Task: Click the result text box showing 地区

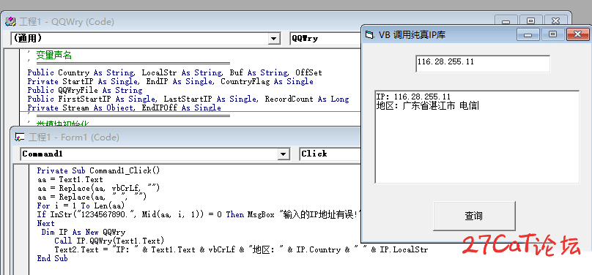Action: (477, 137)
